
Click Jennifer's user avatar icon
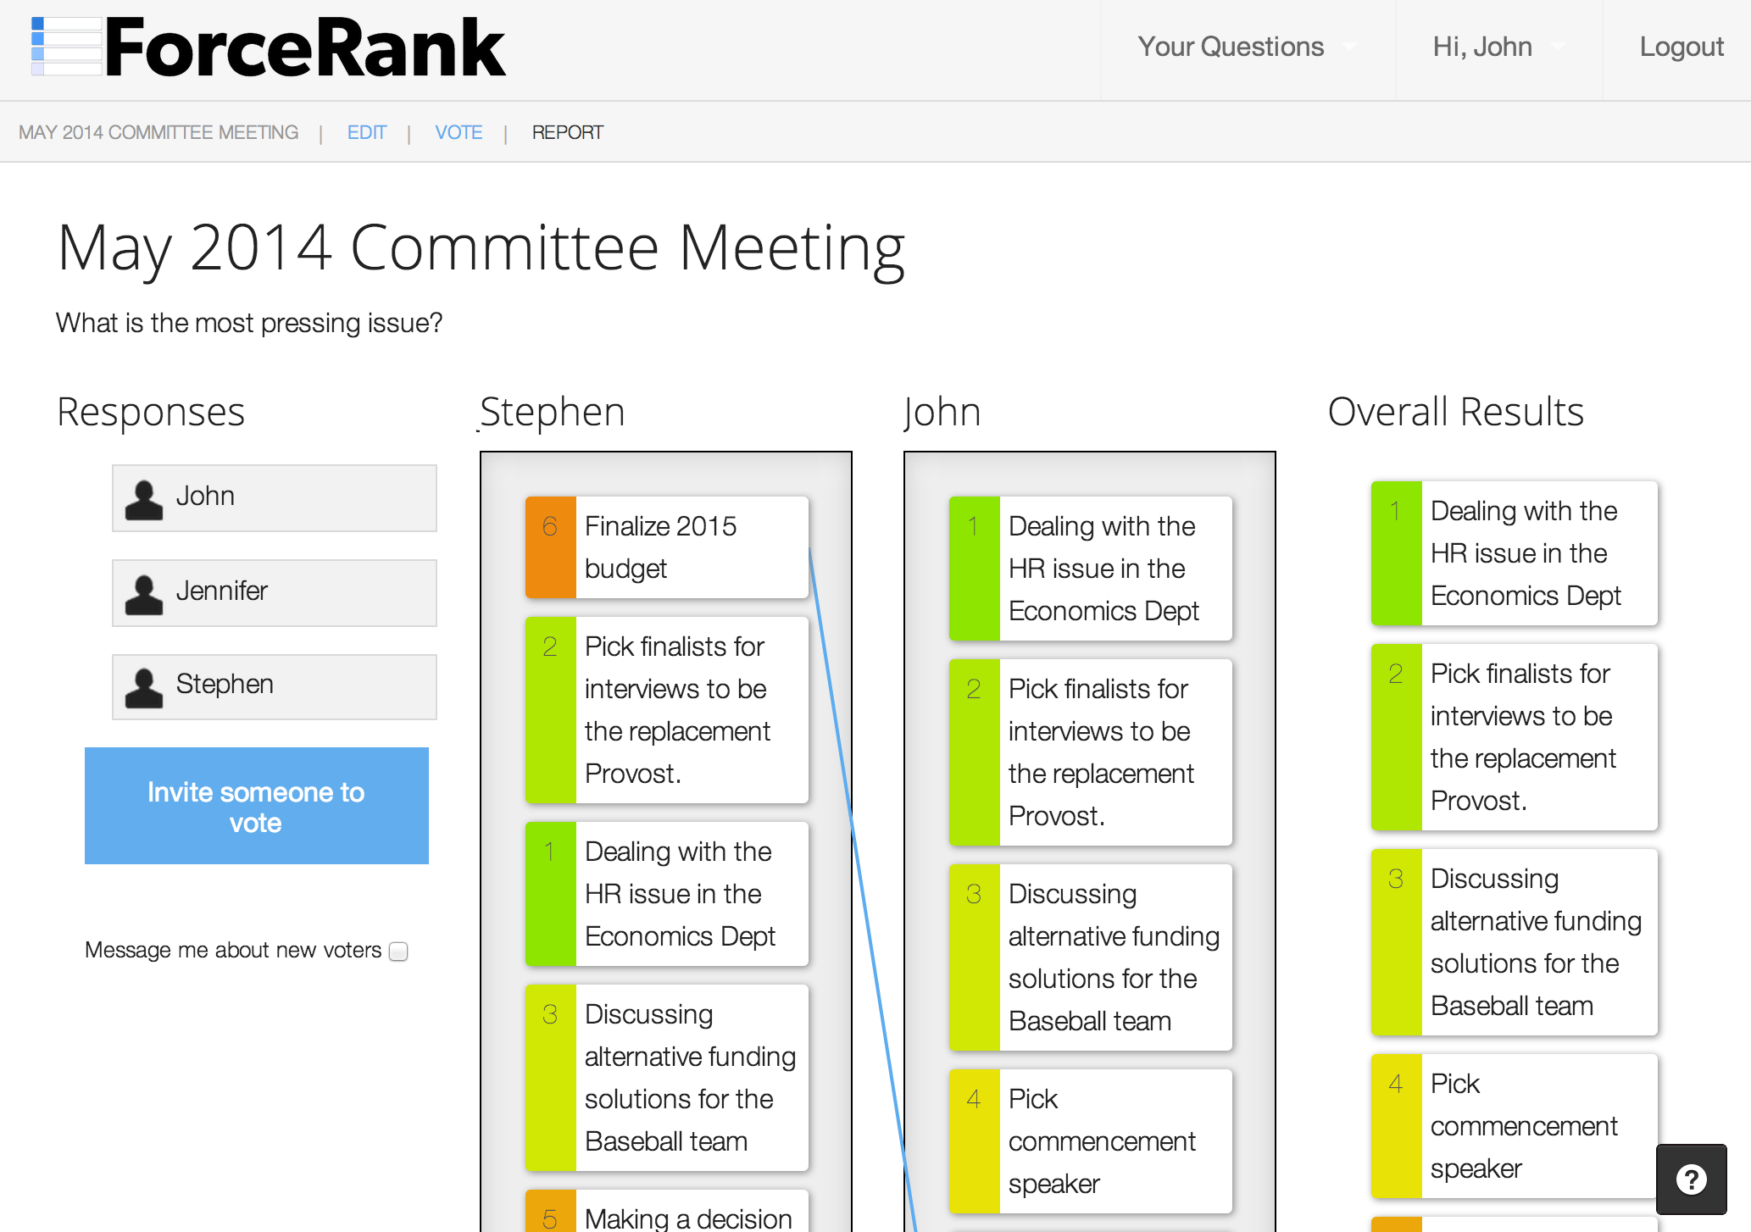click(144, 594)
